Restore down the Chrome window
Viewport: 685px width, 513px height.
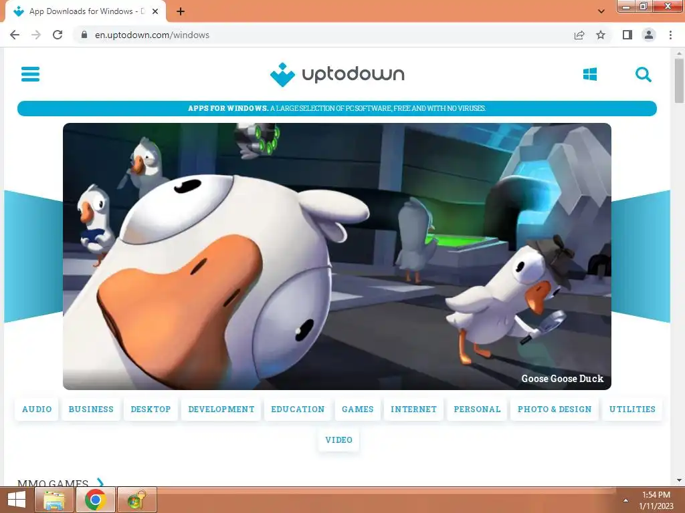pos(643,6)
